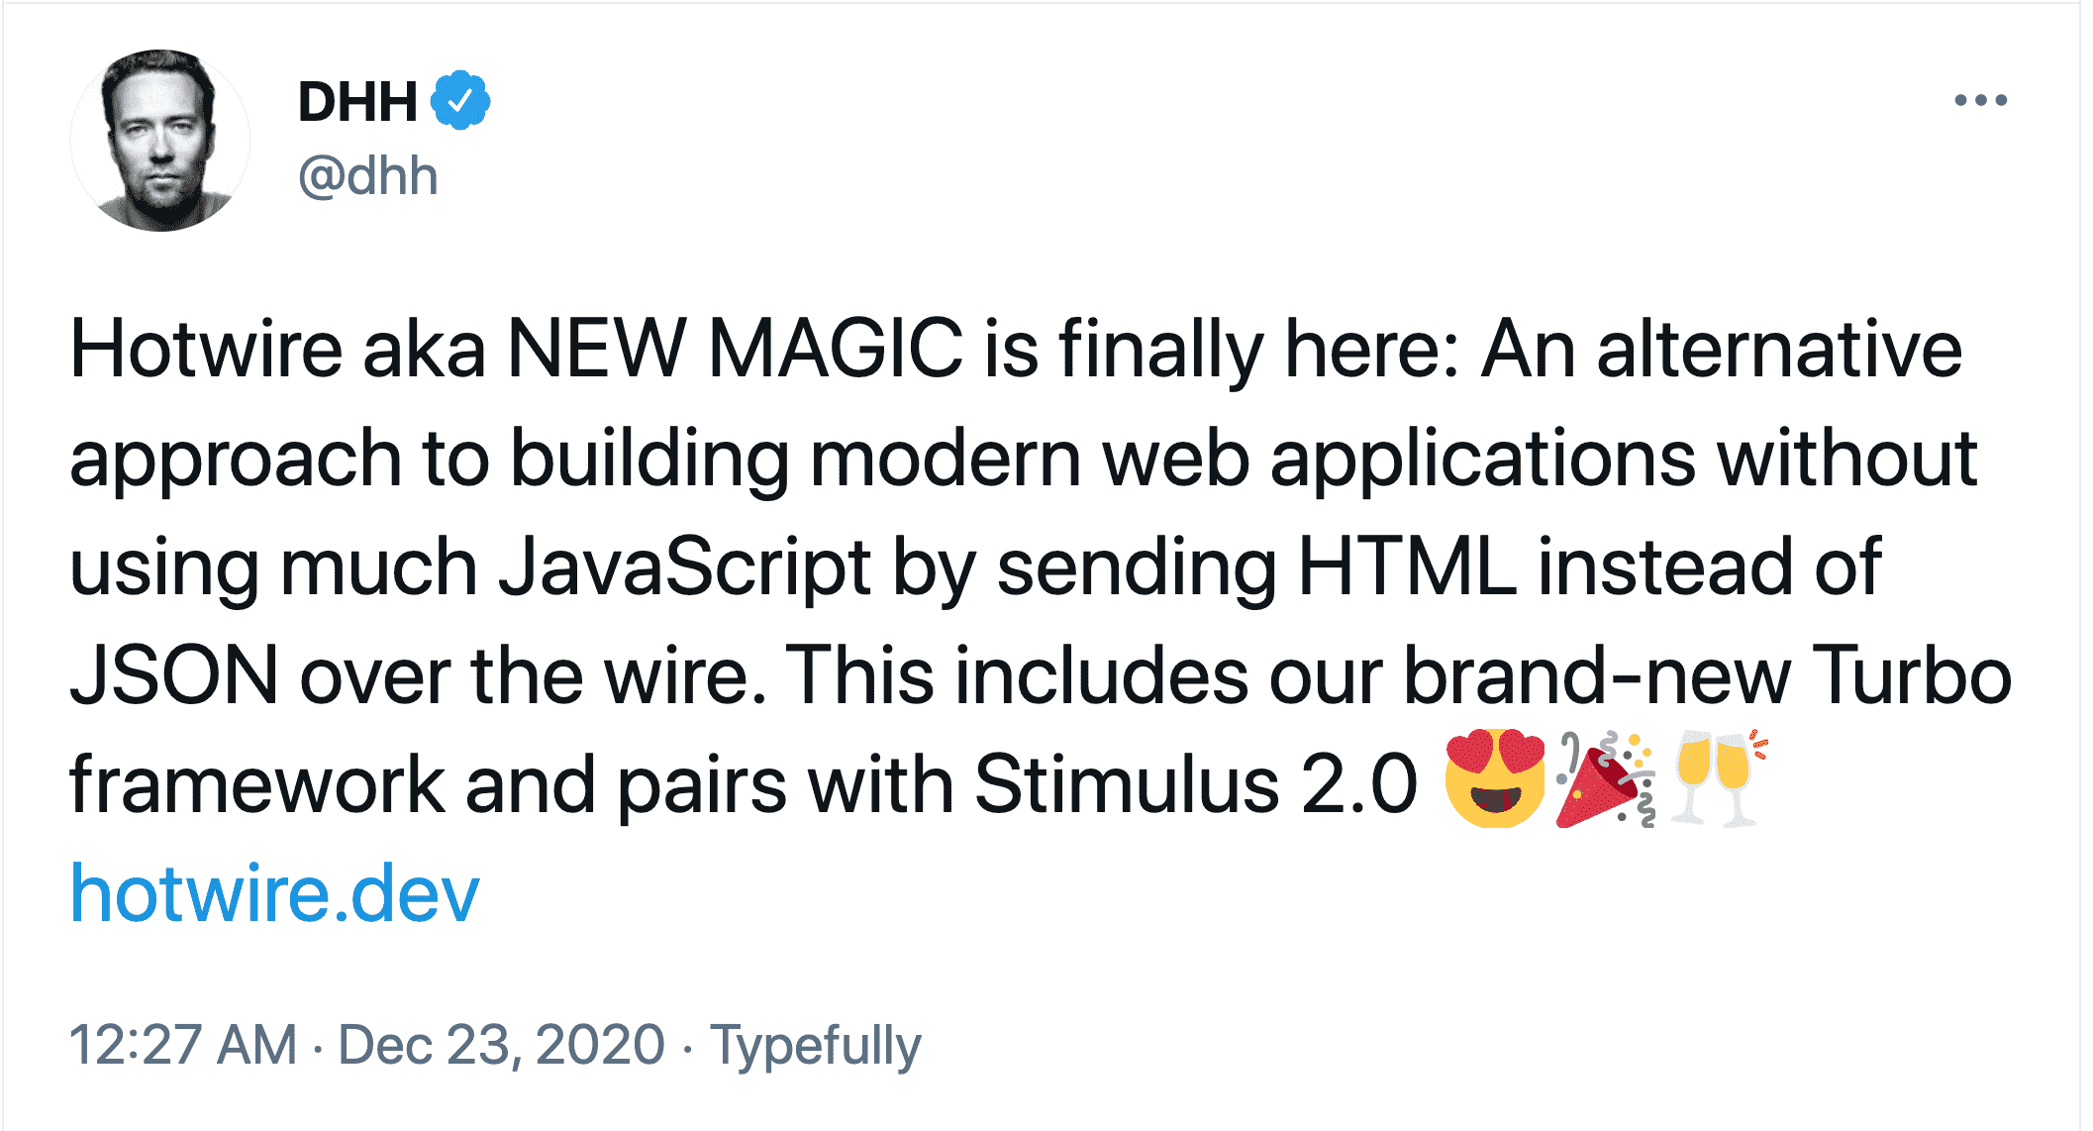2093x1131 pixels.
Task: Open the 12:27 AM timestamp
Action: click(x=183, y=1045)
